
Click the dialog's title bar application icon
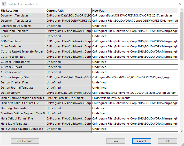click(x=4, y=4)
